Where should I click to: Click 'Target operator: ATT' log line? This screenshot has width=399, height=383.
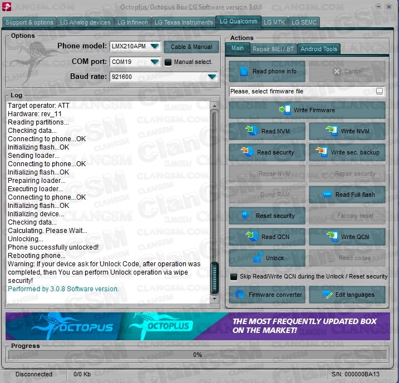click(38, 106)
